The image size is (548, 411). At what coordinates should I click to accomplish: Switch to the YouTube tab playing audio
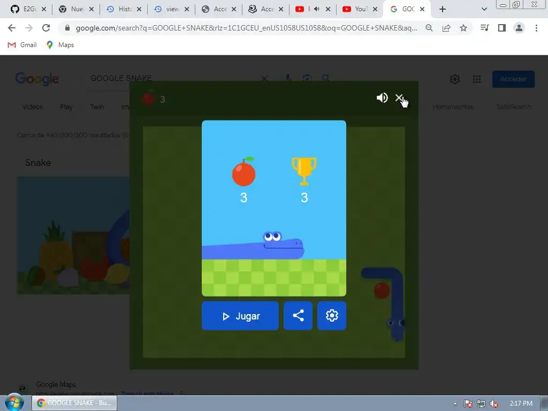click(x=303, y=9)
